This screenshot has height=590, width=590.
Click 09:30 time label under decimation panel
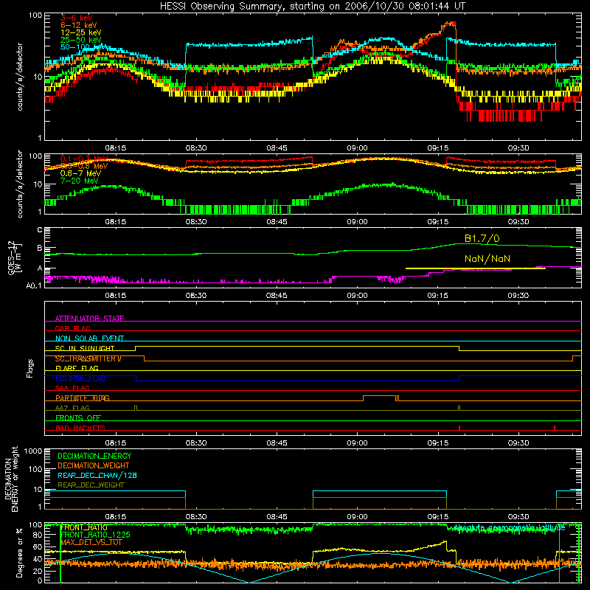coord(518,517)
